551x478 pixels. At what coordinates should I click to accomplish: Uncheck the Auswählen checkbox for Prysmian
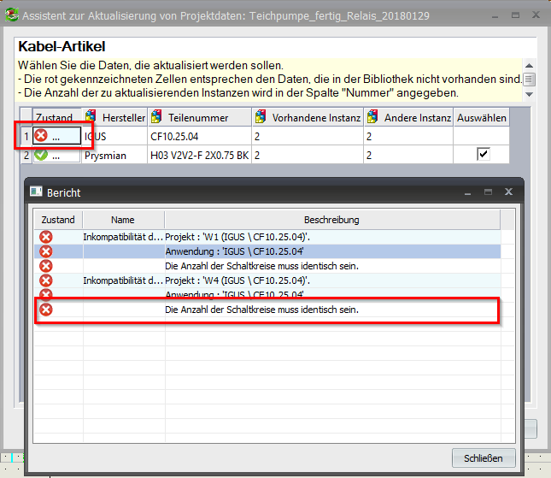(x=483, y=154)
